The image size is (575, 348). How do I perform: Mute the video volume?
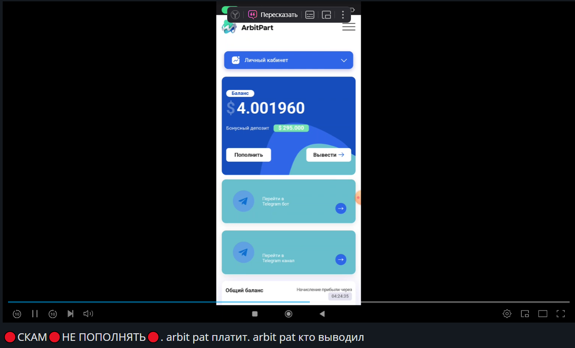point(88,314)
